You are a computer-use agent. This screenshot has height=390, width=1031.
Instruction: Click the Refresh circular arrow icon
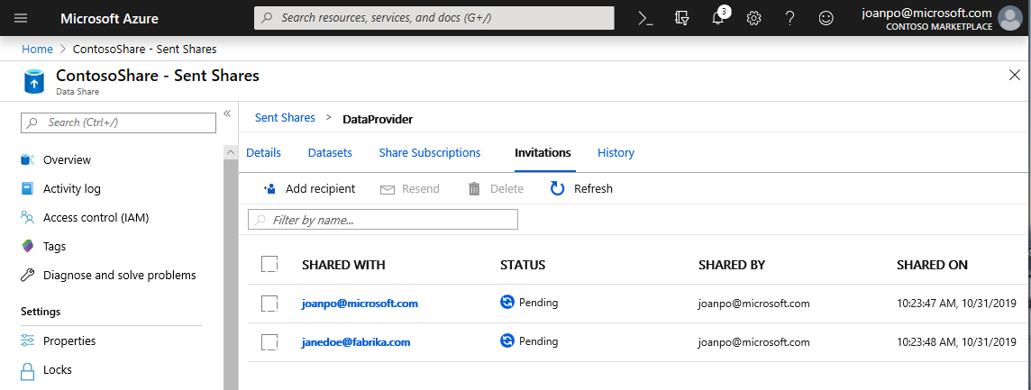pyautogui.click(x=558, y=189)
